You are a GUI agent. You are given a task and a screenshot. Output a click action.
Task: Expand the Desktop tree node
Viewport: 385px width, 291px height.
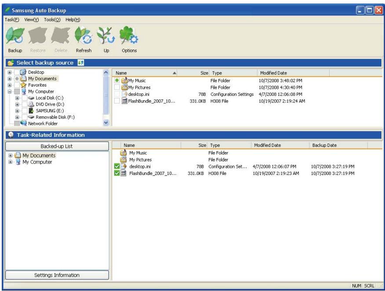[10, 71]
